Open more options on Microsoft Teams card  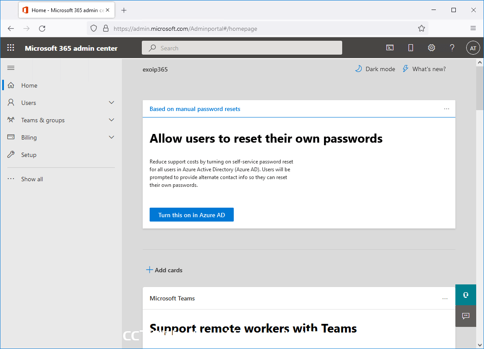[x=445, y=298]
